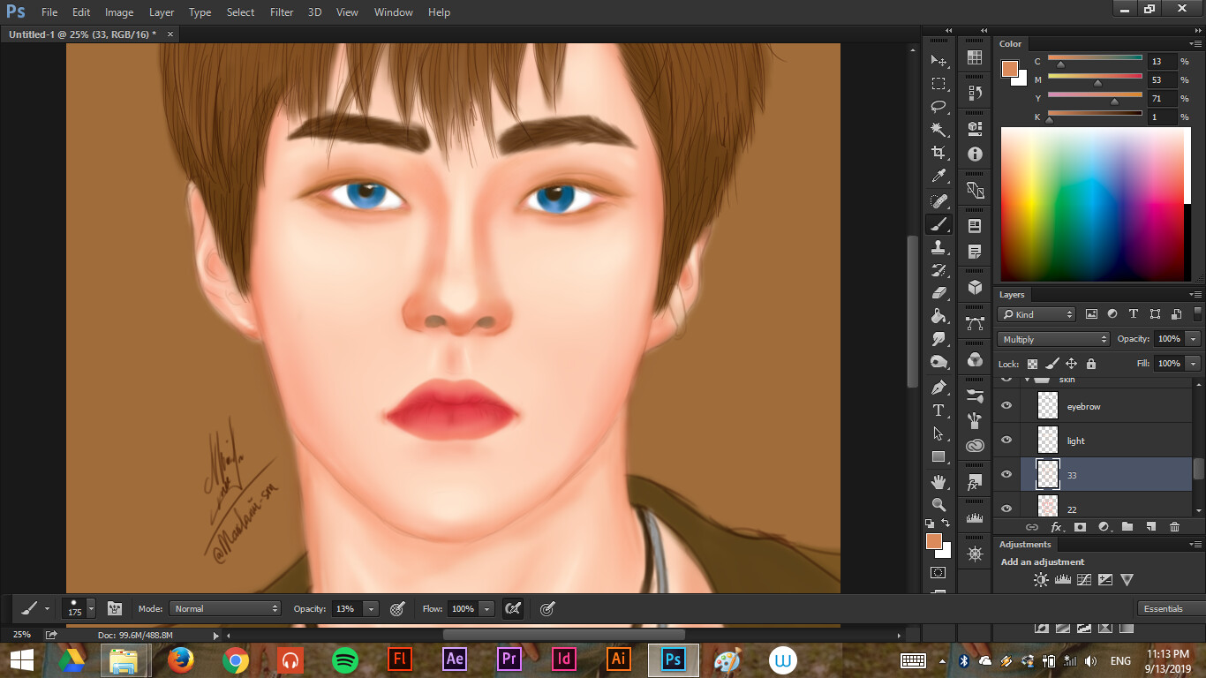1206x678 pixels.
Task: Select the History Brush tool
Action: 938,270
